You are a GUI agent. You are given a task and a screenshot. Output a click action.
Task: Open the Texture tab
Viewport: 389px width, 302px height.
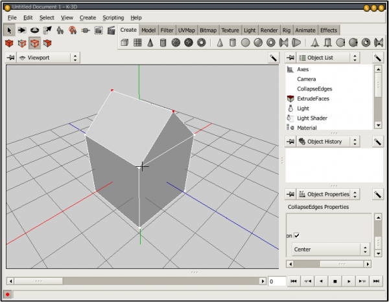(x=230, y=30)
